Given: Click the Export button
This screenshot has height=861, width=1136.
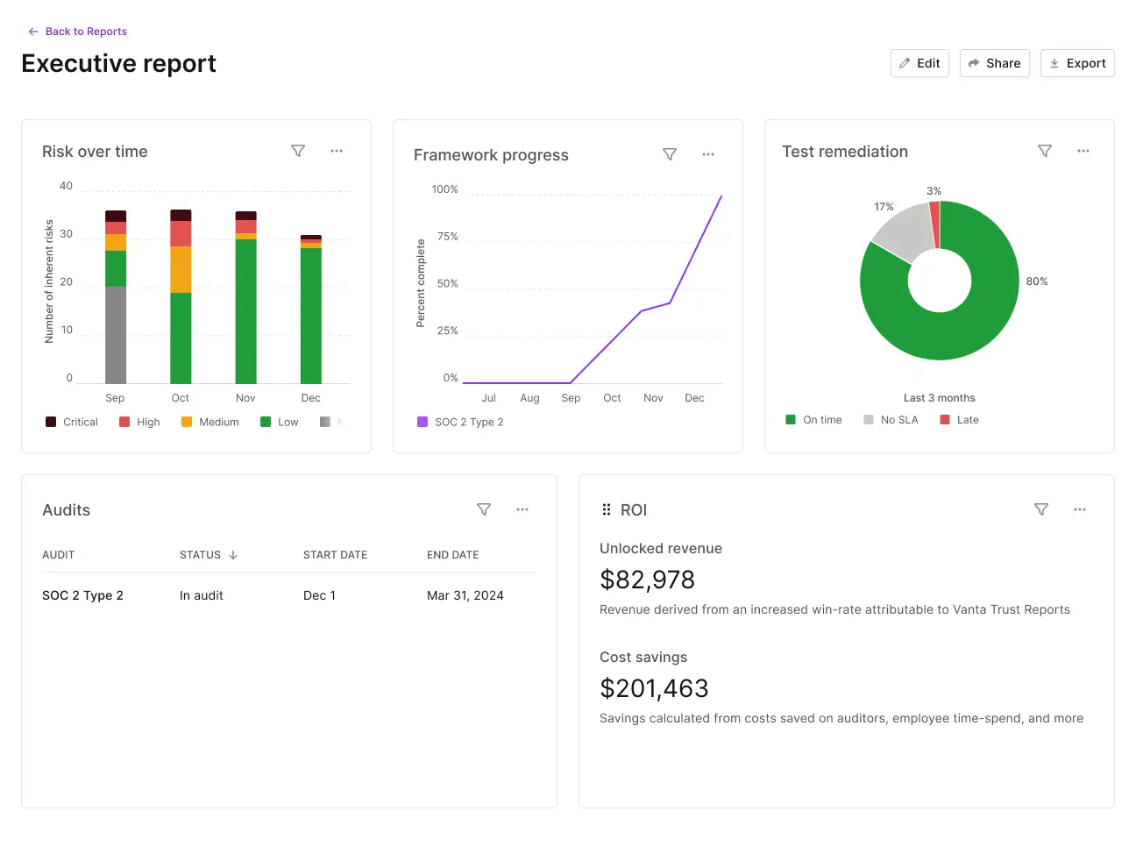Looking at the screenshot, I should [x=1077, y=62].
